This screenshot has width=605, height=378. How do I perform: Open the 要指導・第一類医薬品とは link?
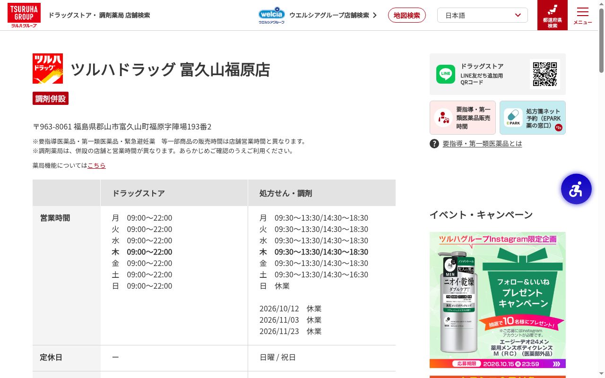[x=483, y=144]
